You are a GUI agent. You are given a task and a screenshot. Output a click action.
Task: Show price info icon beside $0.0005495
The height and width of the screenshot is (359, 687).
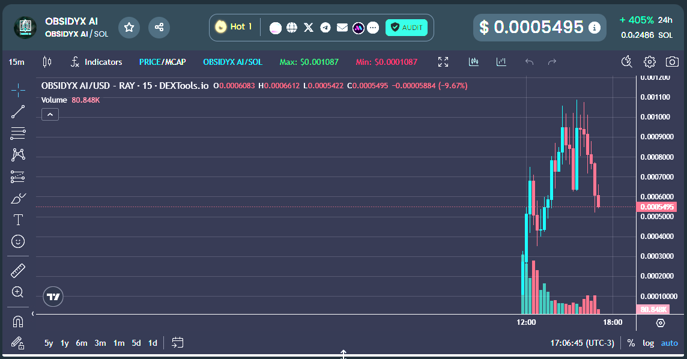tap(594, 28)
